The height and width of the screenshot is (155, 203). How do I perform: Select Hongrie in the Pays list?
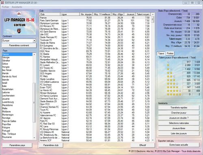17,67
